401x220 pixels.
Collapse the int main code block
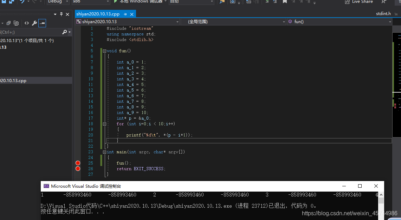coord(104,152)
